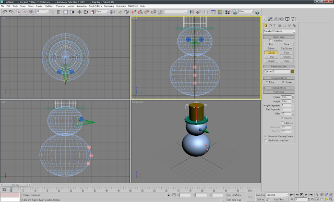Open the Layer Manager icon

coord(206,12)
